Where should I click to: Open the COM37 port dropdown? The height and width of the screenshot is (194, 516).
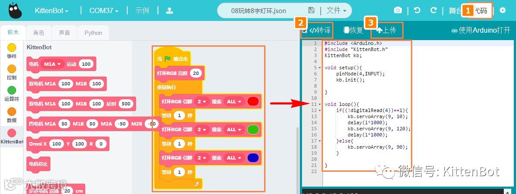point(104,10)
